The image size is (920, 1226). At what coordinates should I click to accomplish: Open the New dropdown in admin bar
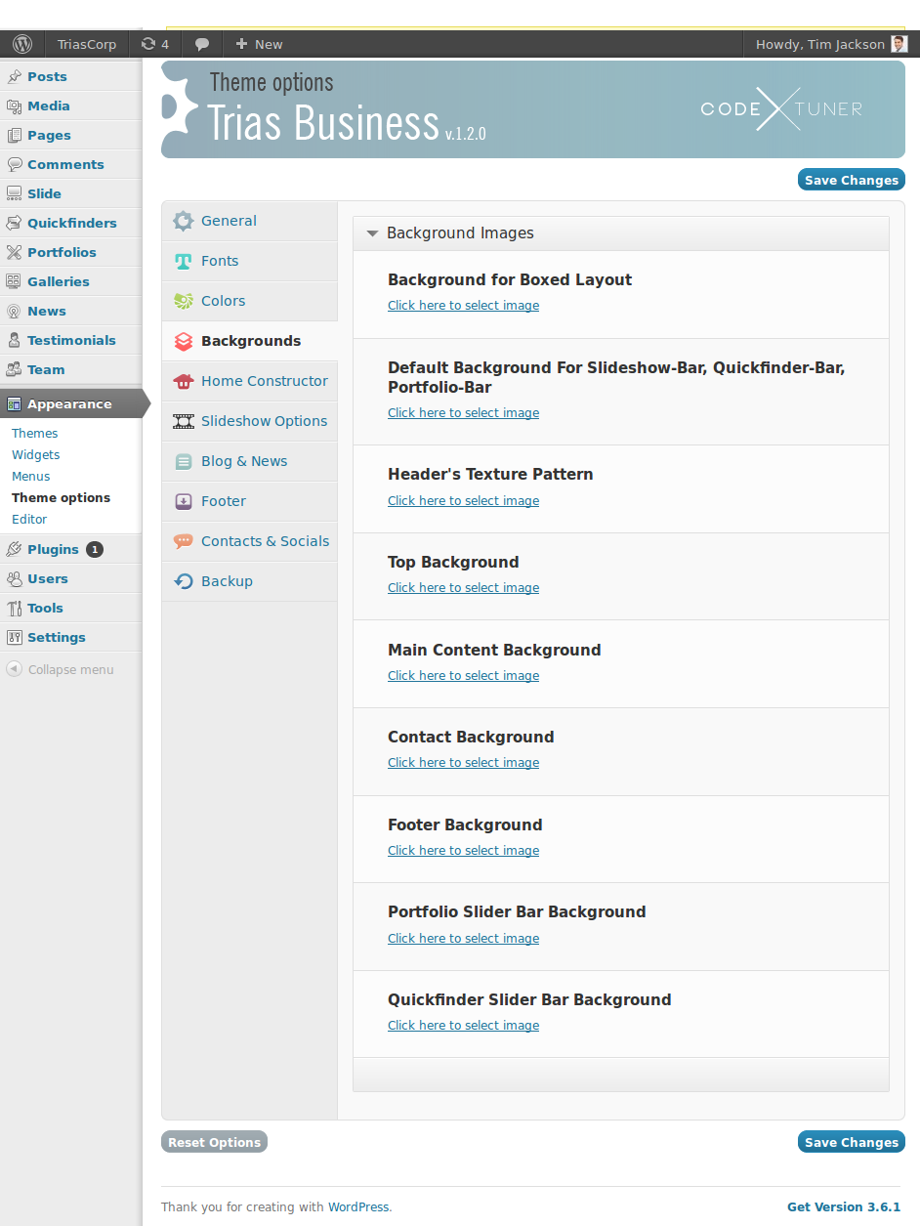(259, 44)
